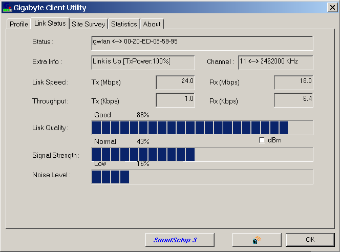This screenshot has width=340, height=252.
Task: Close the Gigabyte Client Utility window
Action: (x=332, y=8)
